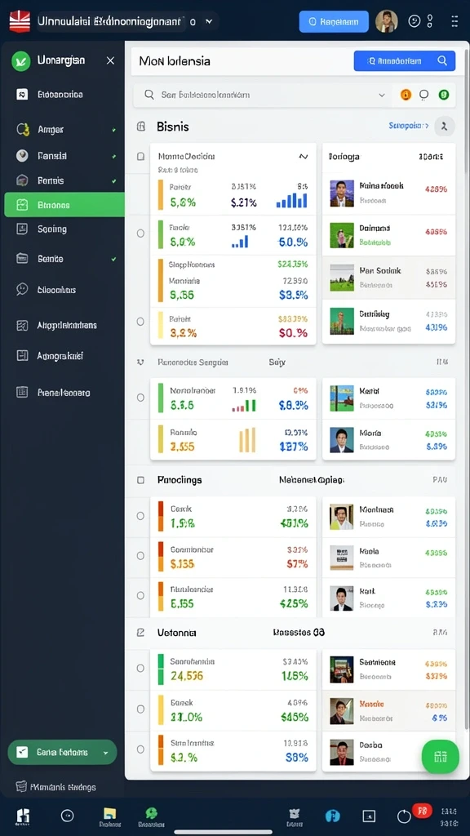The height and width of the screenshot is (836, 470).
Task: Click the Pxmanis Sindngs icon at sidebar bottom
Action: 21,786
